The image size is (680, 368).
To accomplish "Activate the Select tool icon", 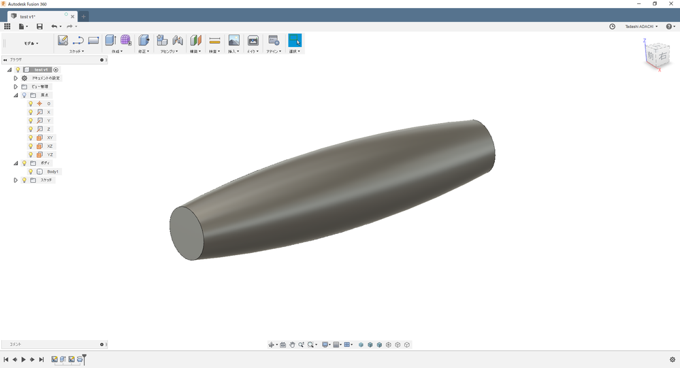I will (x=295, y=40).
